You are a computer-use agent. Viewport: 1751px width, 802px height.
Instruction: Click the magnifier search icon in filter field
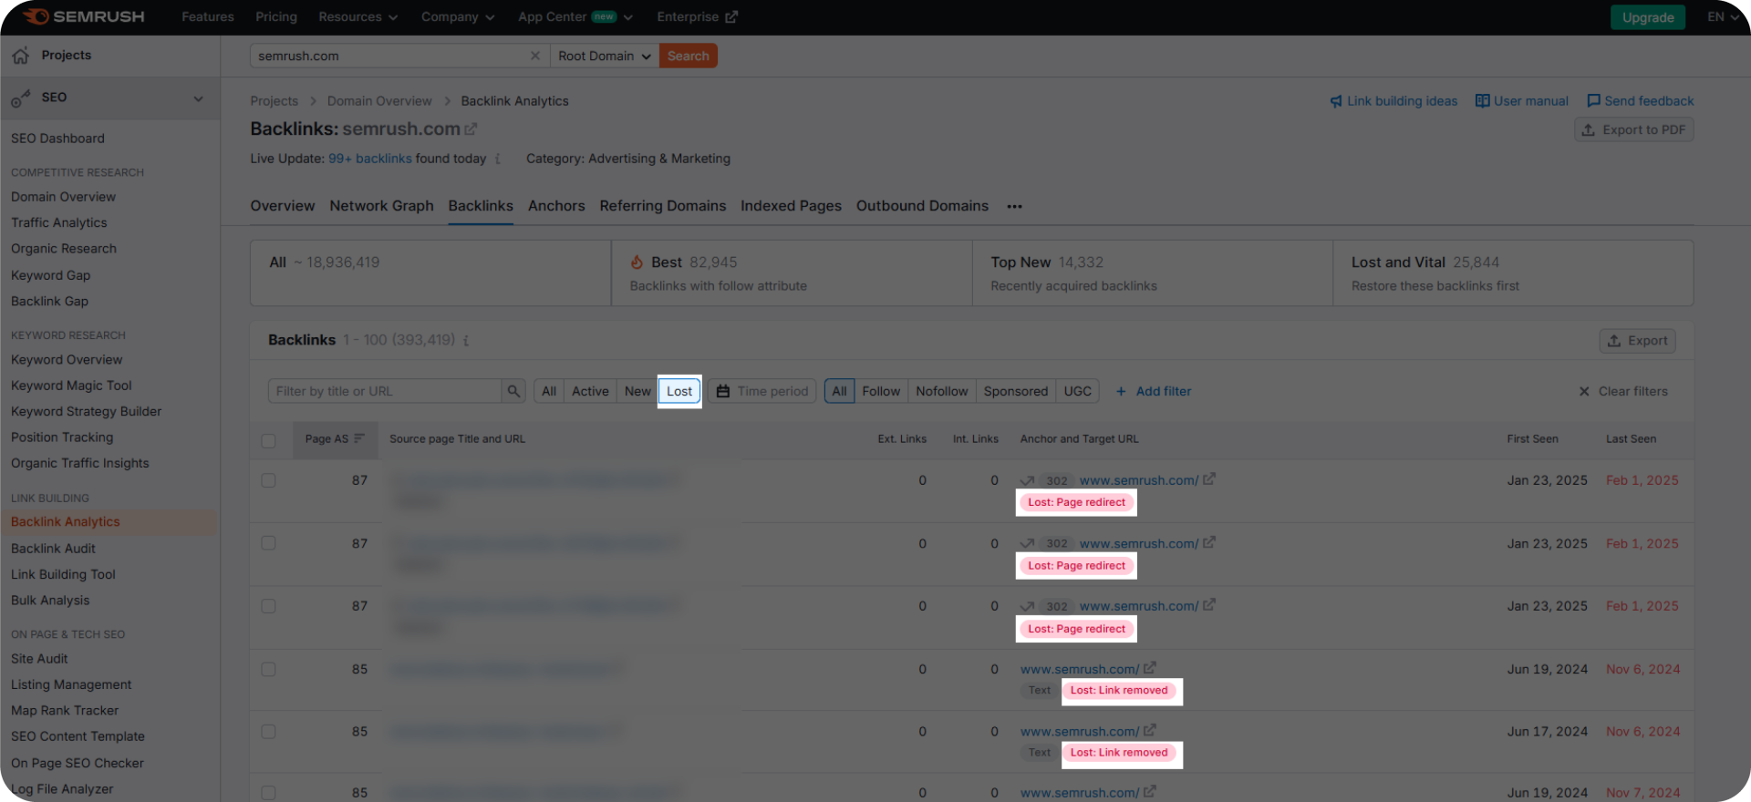513,391
